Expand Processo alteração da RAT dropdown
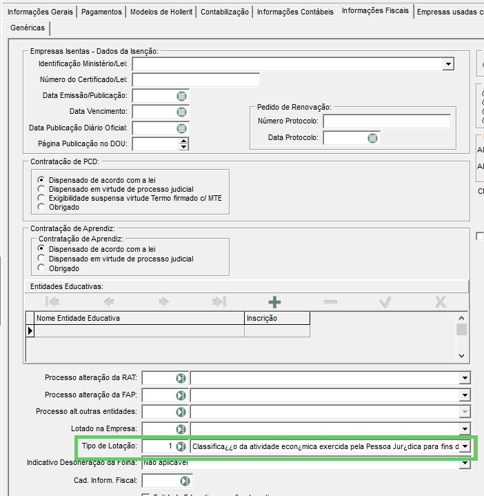Viewport: 484px width, 496px height. click(x=465, y=378)
